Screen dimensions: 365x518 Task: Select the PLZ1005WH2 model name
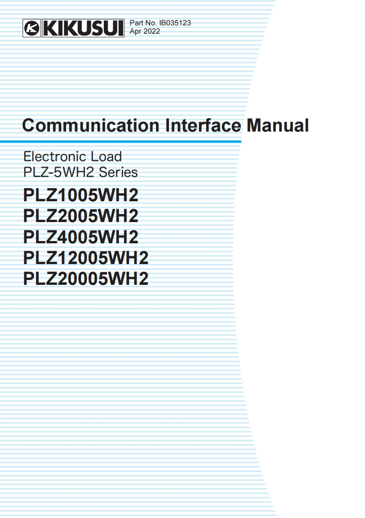pyautogui.click(x=81, y=196)
